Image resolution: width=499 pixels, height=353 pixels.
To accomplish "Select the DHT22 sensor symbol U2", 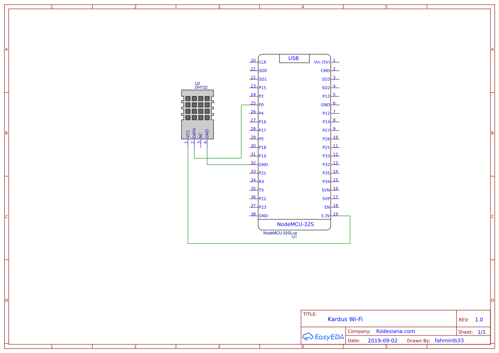I will click(x=197, y=113).
